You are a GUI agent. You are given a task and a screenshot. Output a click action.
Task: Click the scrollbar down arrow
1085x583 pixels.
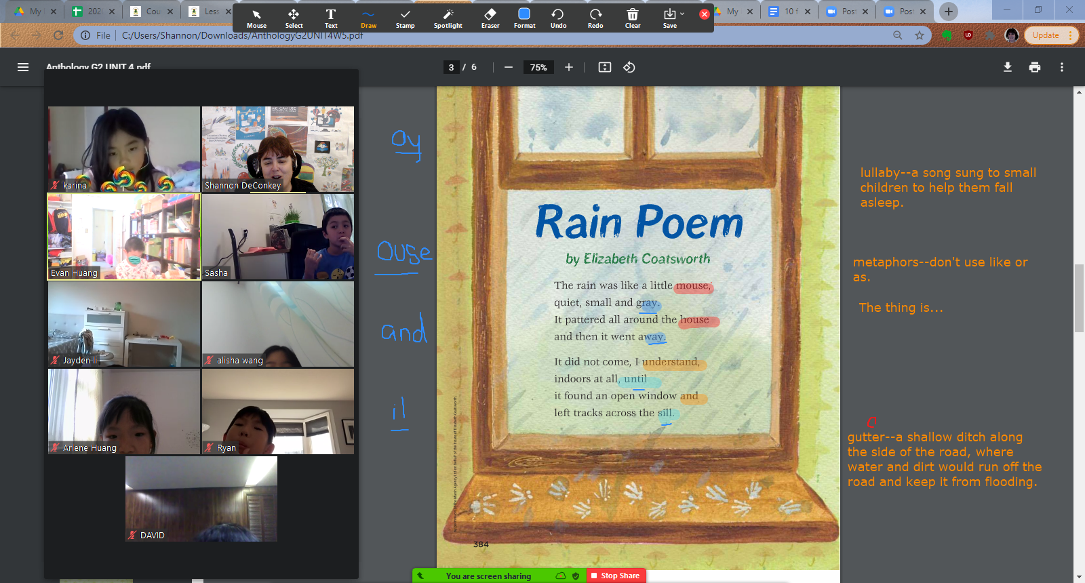coord(1079,577)
